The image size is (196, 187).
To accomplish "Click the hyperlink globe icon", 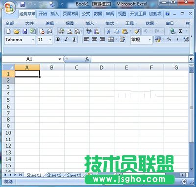I will coord(172,31).
